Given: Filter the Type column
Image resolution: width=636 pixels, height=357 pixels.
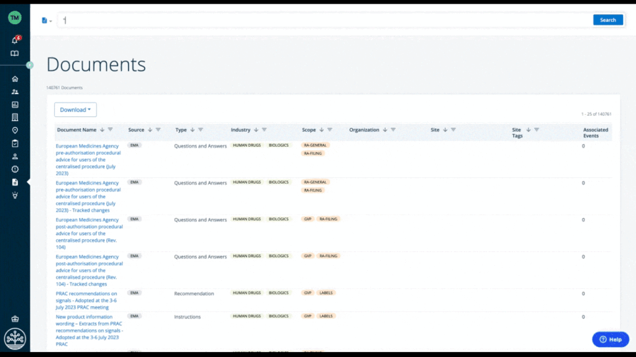Looking at the screenshot, I should [x=201, y=130].
